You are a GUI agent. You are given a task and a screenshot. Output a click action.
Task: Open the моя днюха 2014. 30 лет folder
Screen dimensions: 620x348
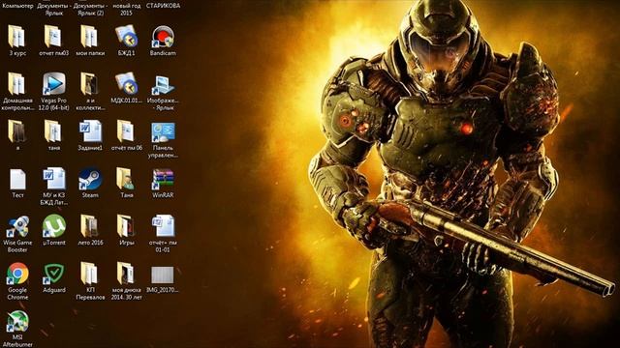click(x=127, y=274)
